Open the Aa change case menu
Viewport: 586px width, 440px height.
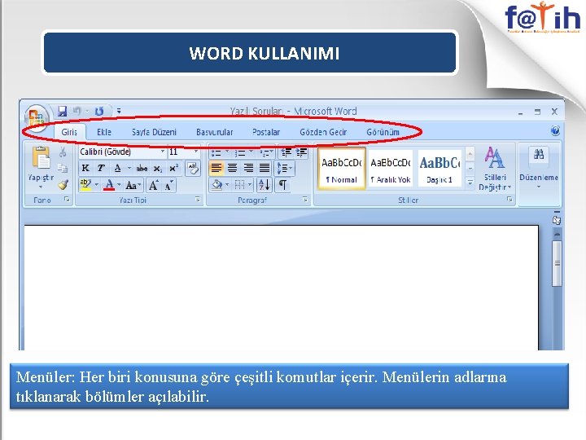click(133, 185)
